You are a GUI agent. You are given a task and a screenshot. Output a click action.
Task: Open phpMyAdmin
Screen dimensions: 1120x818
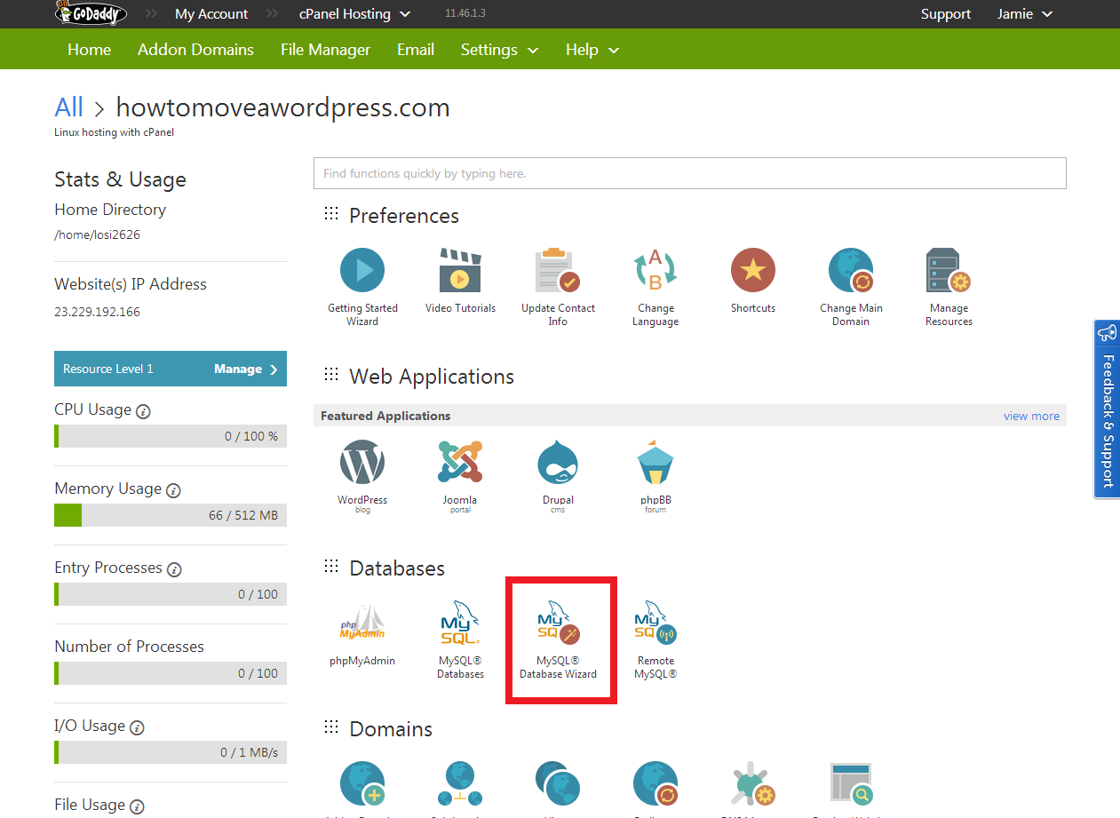362,623
